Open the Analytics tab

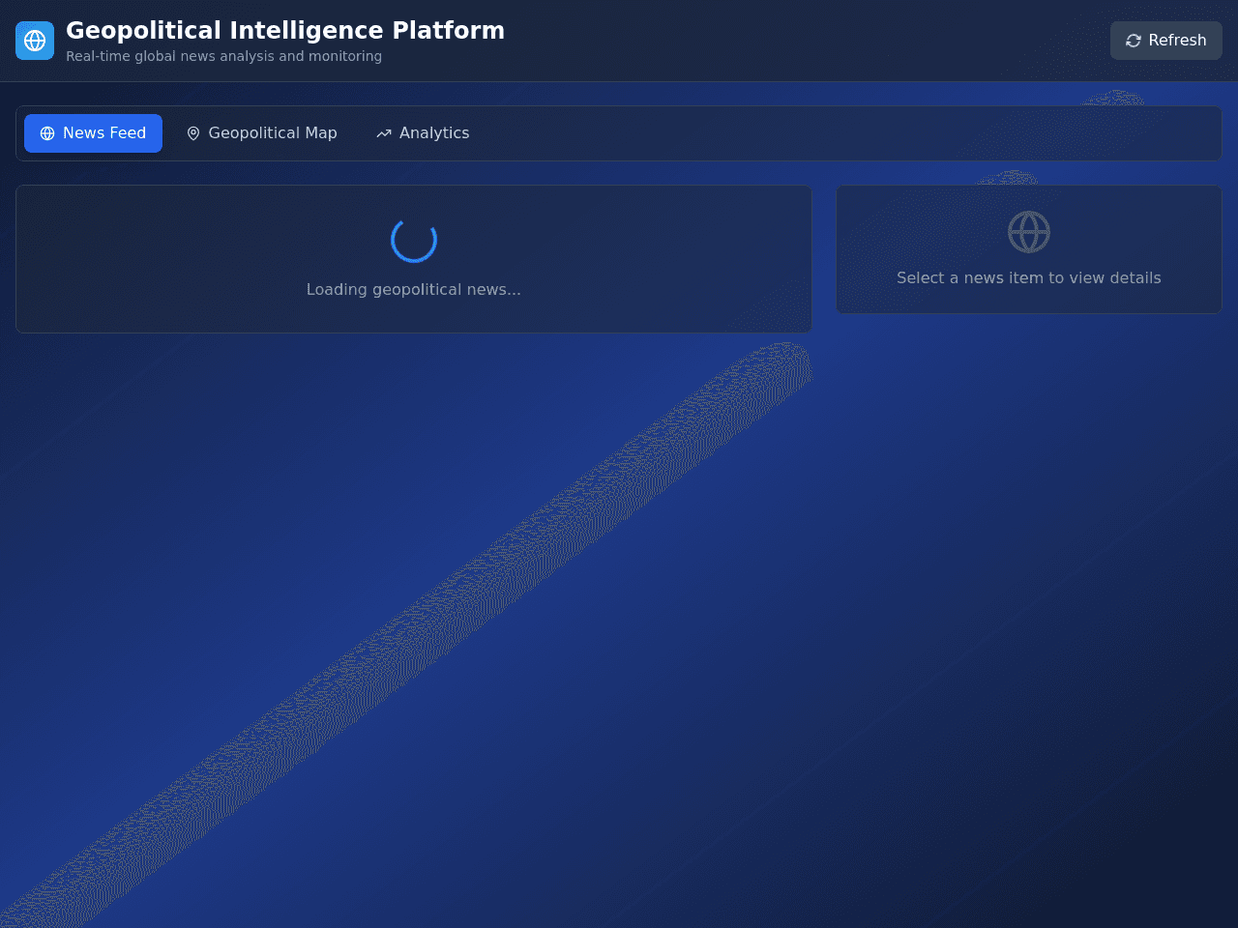coord(423,133)
